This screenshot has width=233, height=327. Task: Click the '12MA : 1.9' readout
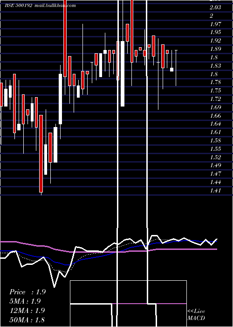(x=27, y=311)
